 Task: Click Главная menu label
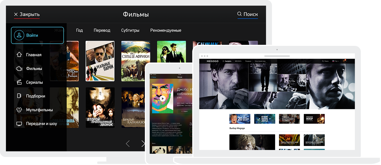coord(34,55)
